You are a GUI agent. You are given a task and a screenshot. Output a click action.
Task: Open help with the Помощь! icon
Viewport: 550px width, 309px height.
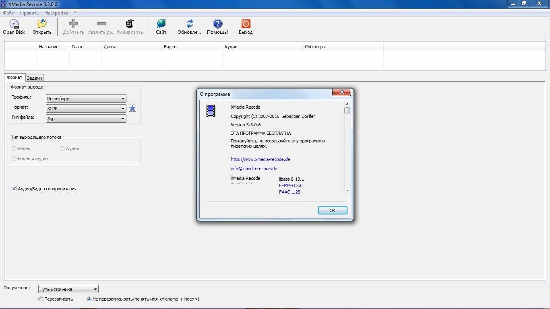[x=217, y=24]
